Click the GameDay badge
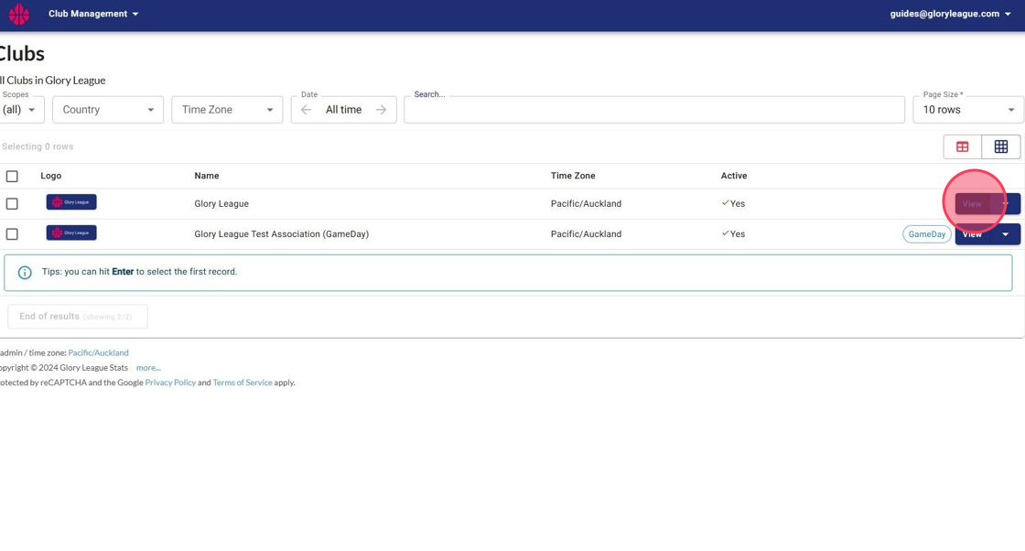The width and height of the screenshot is (1025, 551). click(927, 234)
